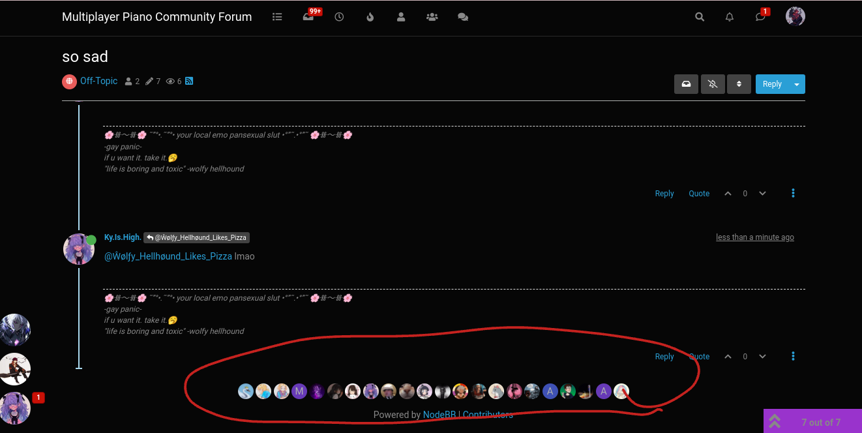This screenshot has height=433, width=862.
Task: Open the groups multi-person icon
Action: [x=432, y=18]
